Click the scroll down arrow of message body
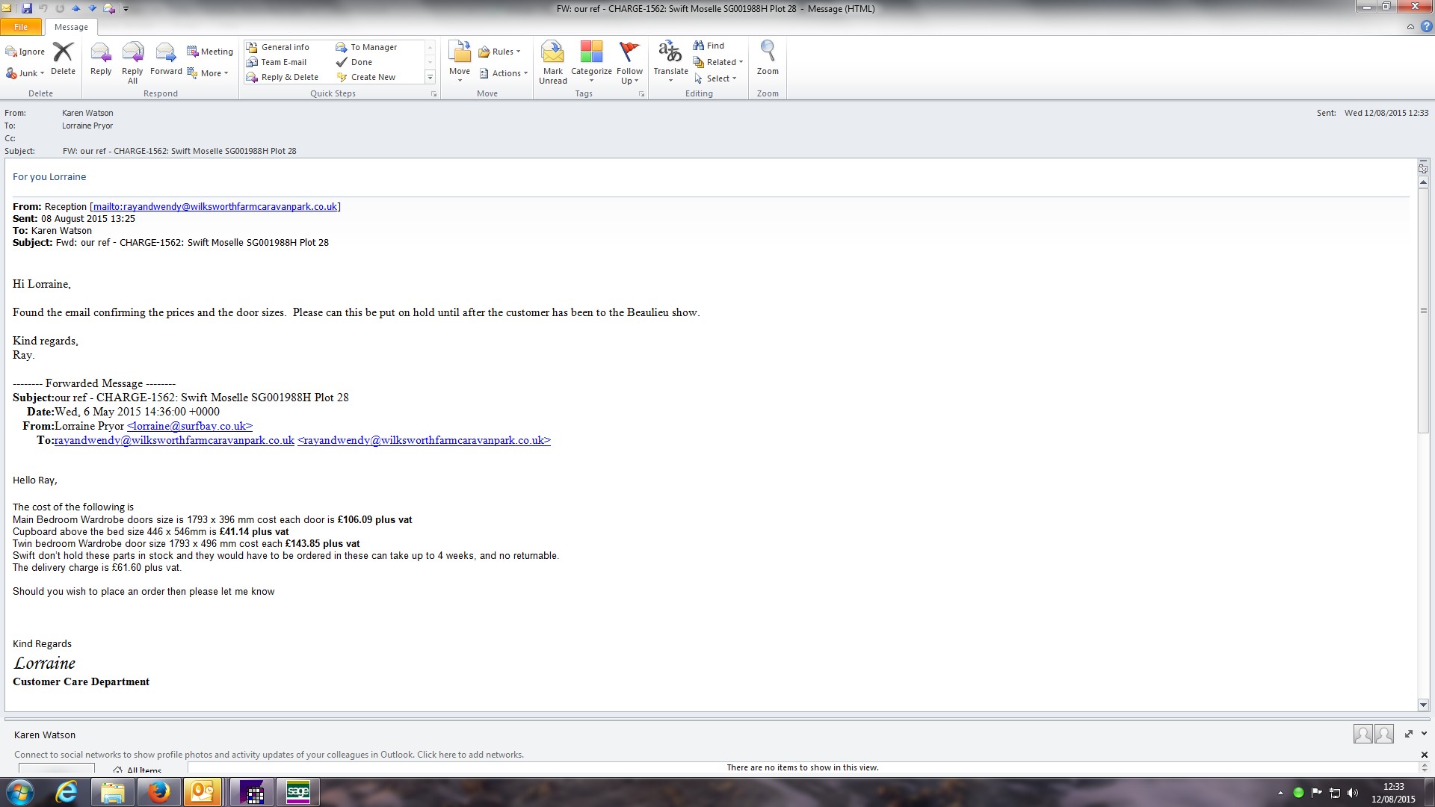This screenshot has width=1435, height=807. pyautogui.click(x=1423, y=705)
